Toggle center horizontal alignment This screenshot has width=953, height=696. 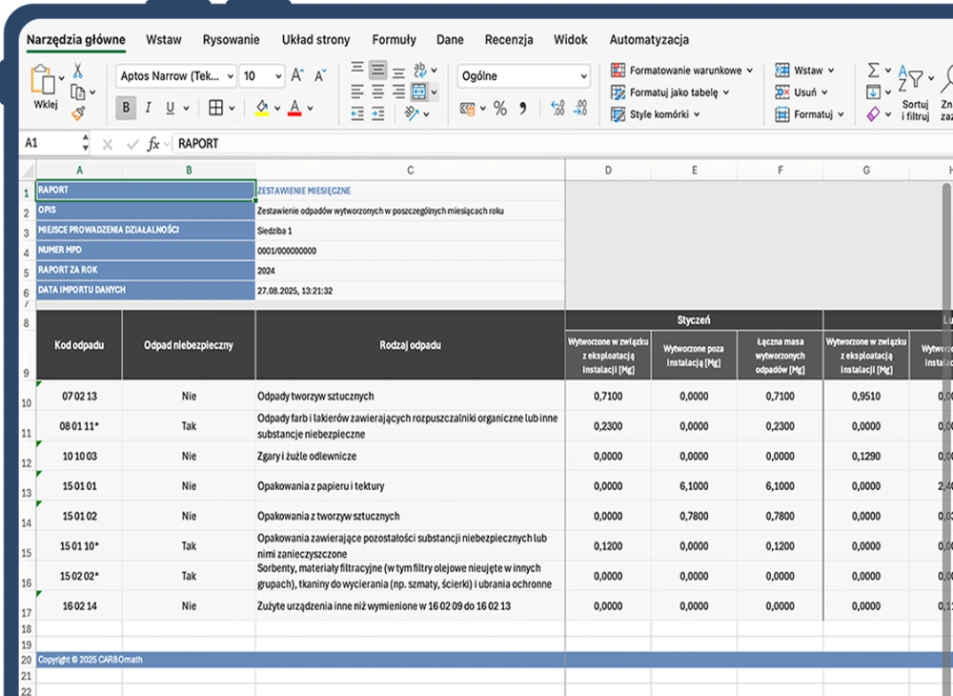[377, 92]
